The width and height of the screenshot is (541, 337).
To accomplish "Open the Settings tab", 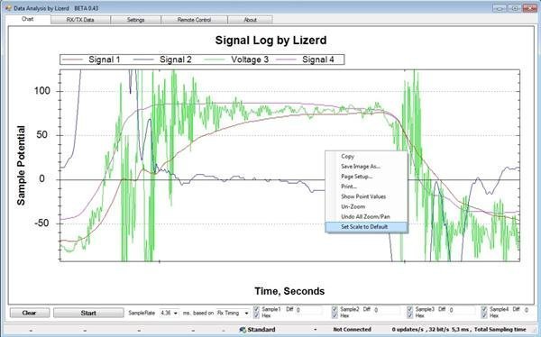I will coord(135,20).
